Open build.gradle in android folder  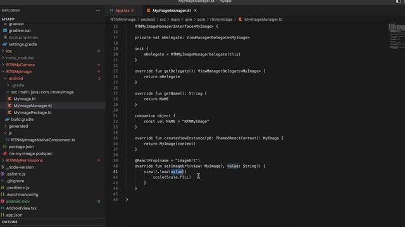click(x=22, y=119)
